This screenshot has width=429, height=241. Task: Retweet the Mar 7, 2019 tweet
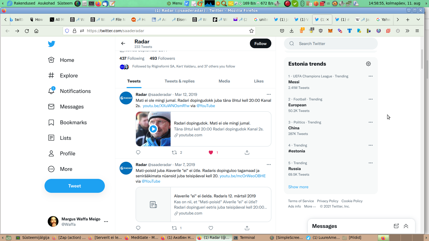click(174, 228)
